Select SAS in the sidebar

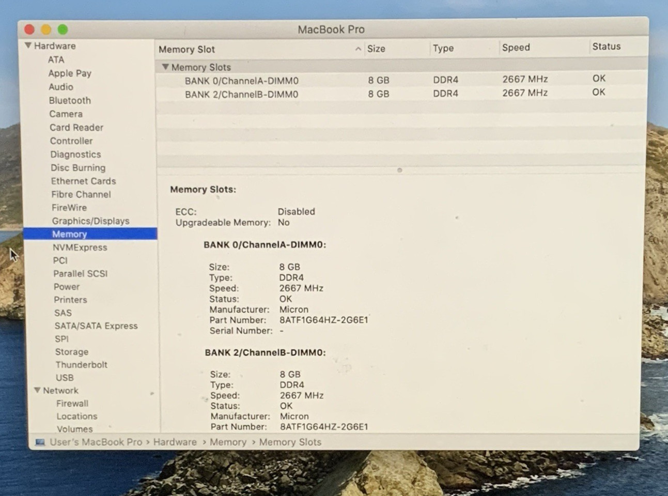(x=63, y=313)
